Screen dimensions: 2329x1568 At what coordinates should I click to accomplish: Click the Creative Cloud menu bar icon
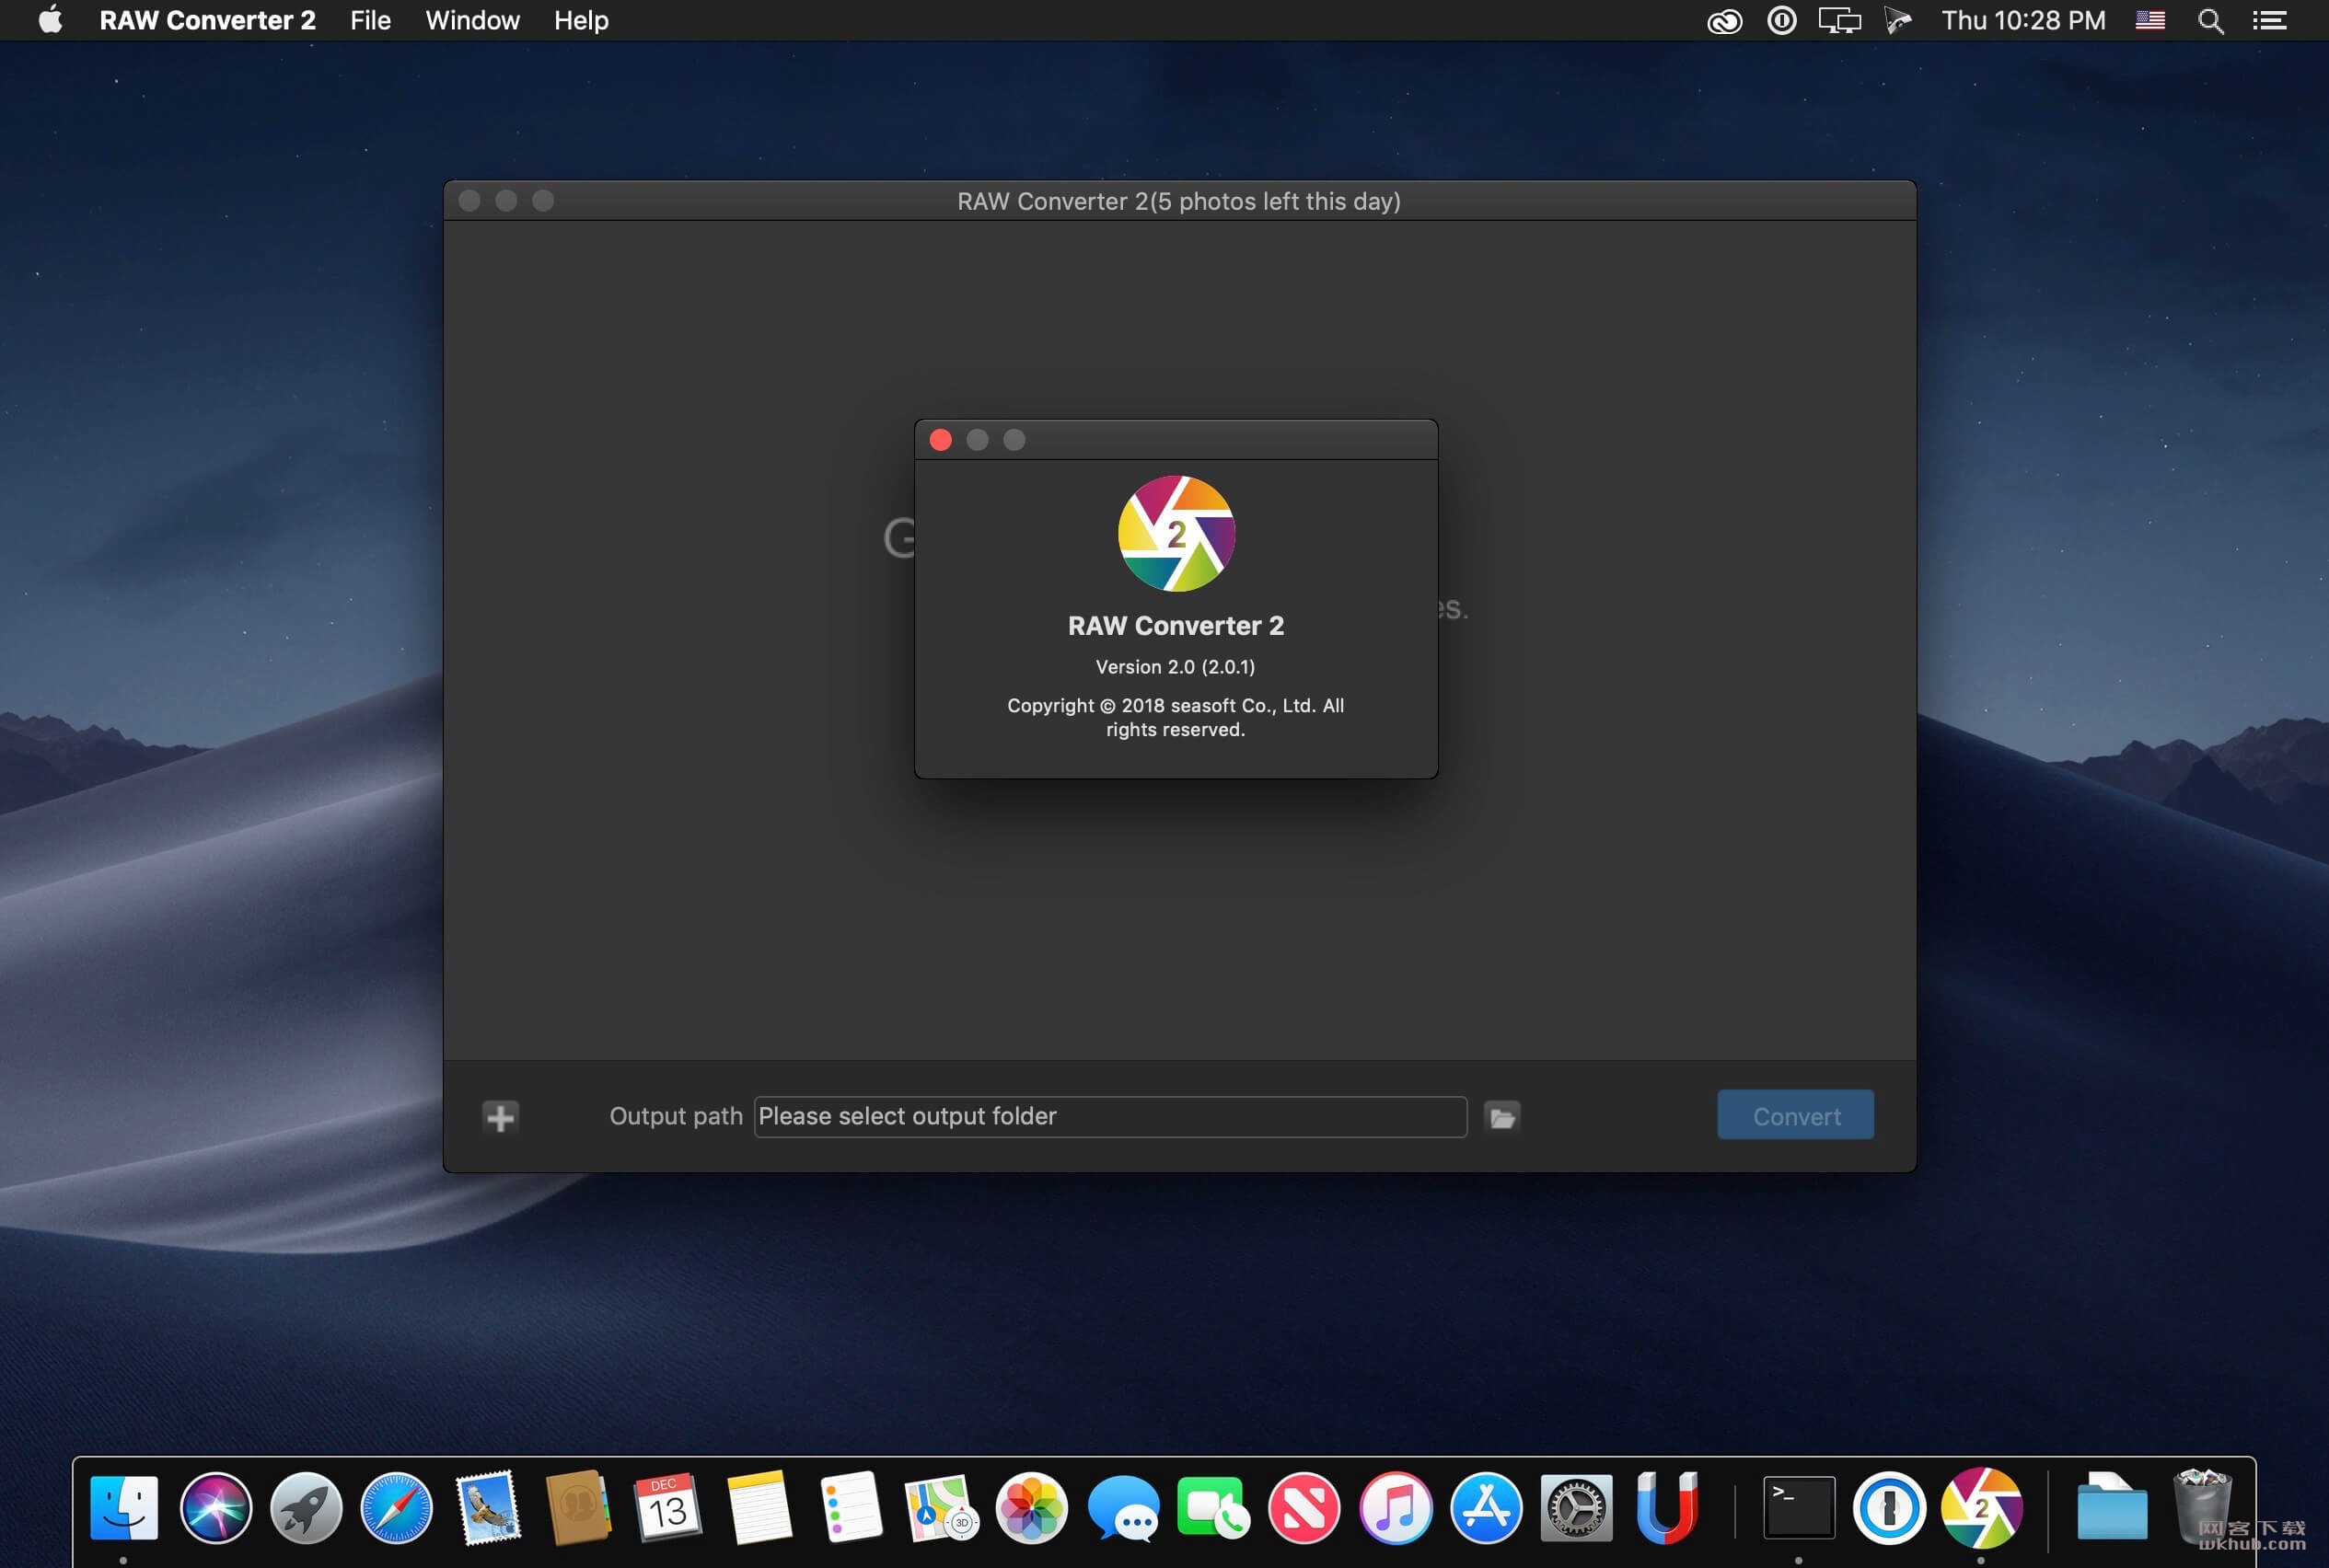pos(1724,21)
